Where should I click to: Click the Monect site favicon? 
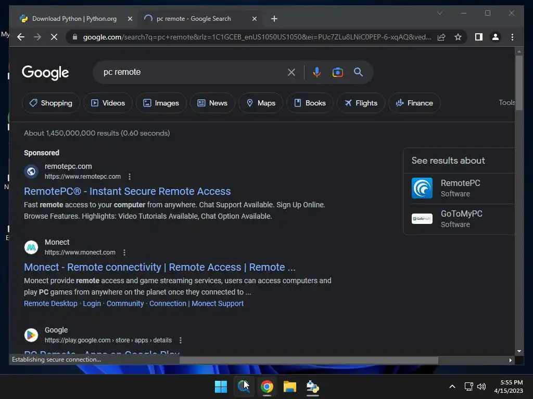(x=31, y=247)
